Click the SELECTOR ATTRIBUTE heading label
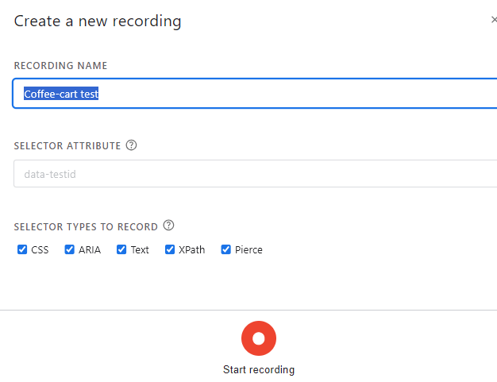This screenshot has width=497, height=382. pyautogui.click(x=67, y=146)
